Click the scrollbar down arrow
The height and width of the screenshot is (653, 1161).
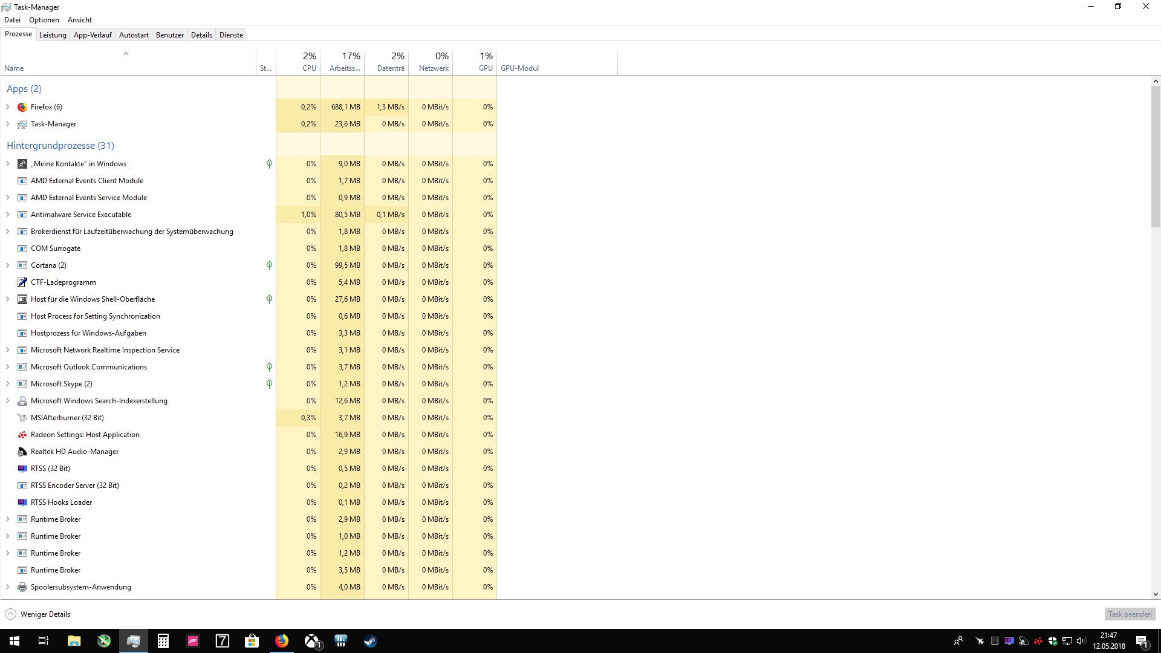1156,594
